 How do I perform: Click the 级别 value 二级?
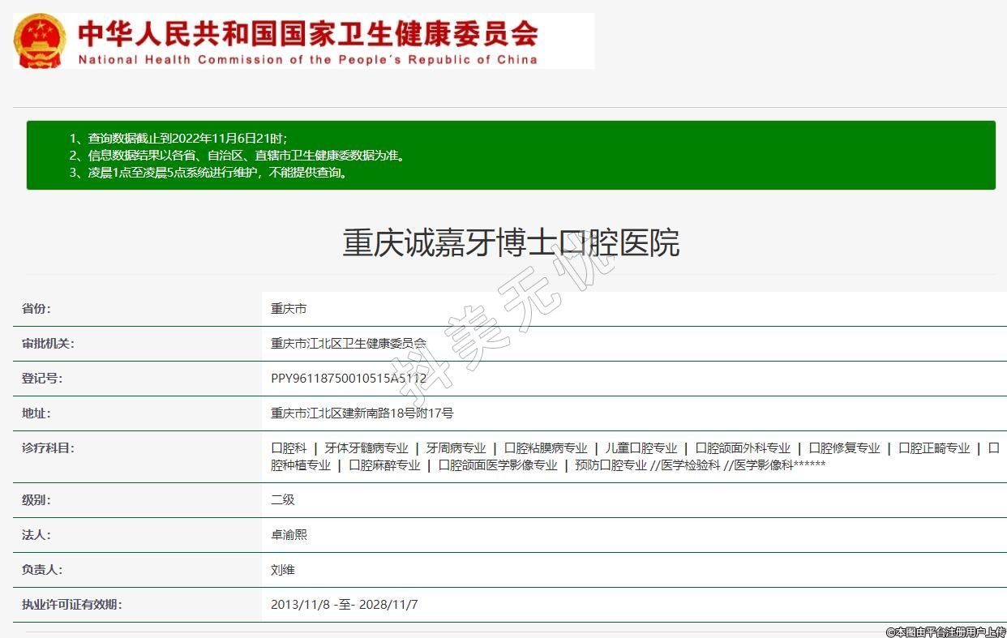[x=283, y=500]
